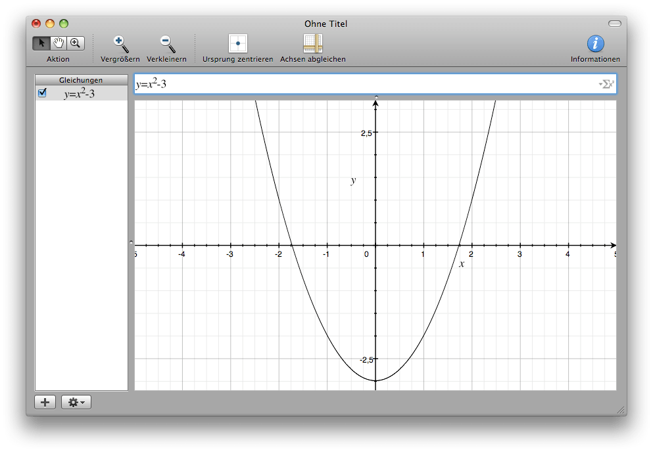653x452 pixels.
Task: Click the Verkleinern zoom-out icon
Action: (166, 44)
